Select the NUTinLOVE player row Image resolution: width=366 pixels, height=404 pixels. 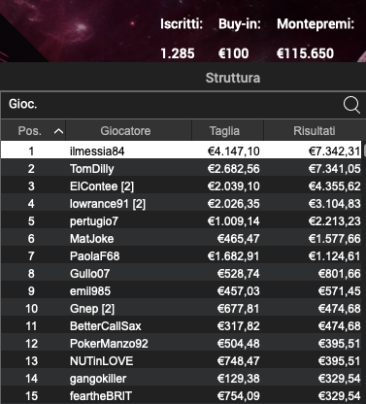click(182, 361)
